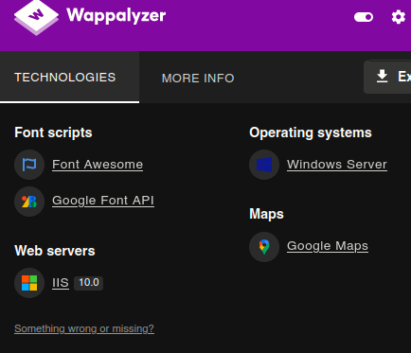Open the Windows Server link
411x353 pixels.
tap(337, 165)
